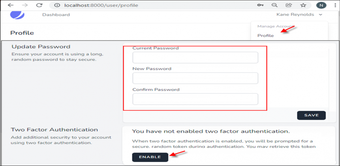Image resolution: width=340 pixels, height=166 pixels.
Task: Open the Chrome three-dot menu
Action: pyautogui.click(x=335, y=5)
